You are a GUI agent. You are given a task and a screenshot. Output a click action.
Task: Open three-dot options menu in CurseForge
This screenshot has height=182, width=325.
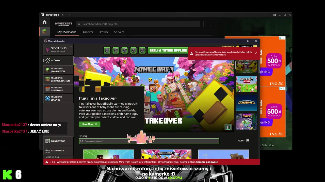coord(210,24)
